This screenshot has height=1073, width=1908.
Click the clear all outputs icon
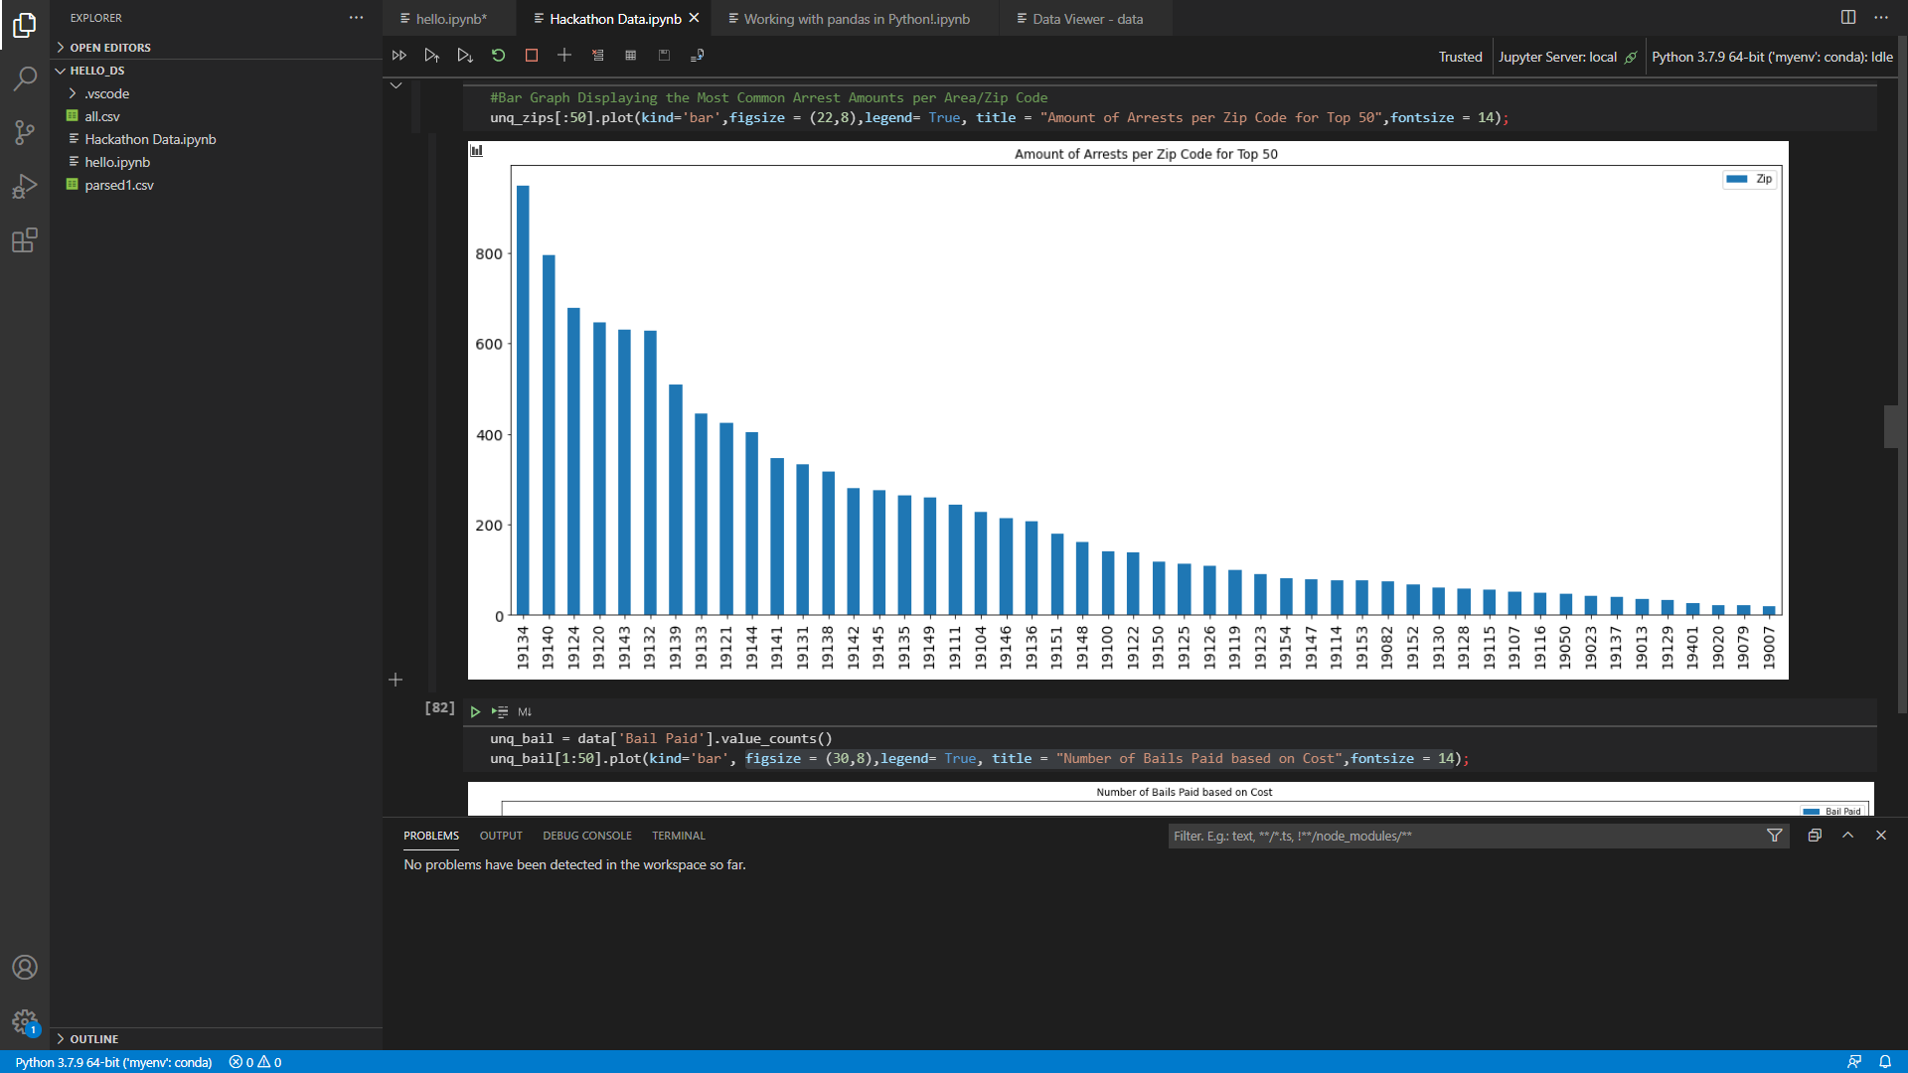tap(597, 56)
